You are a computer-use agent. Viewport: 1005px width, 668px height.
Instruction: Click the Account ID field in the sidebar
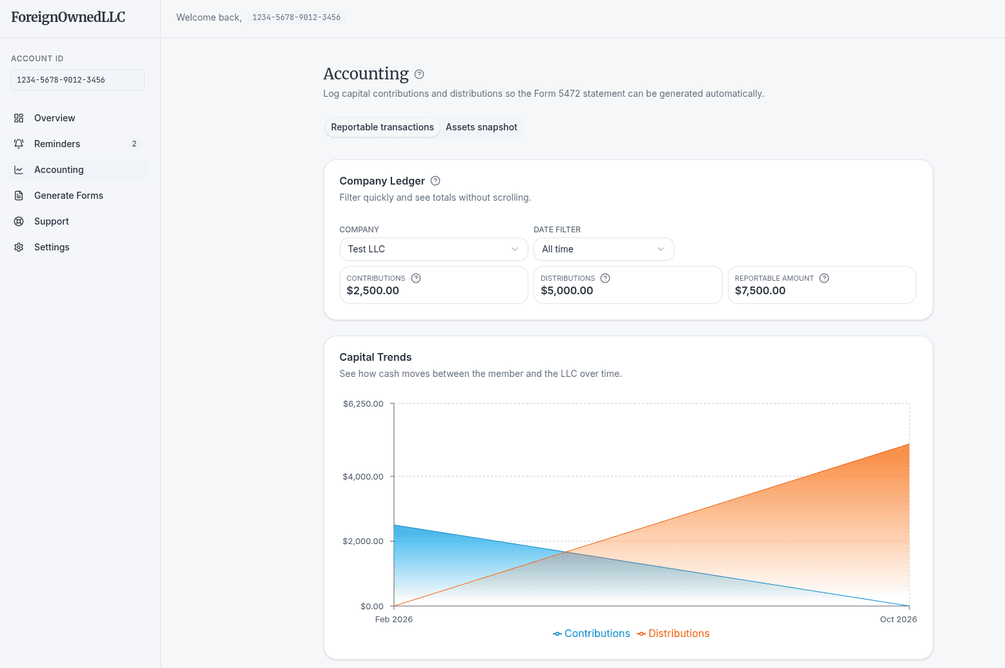tap(77, 79)
